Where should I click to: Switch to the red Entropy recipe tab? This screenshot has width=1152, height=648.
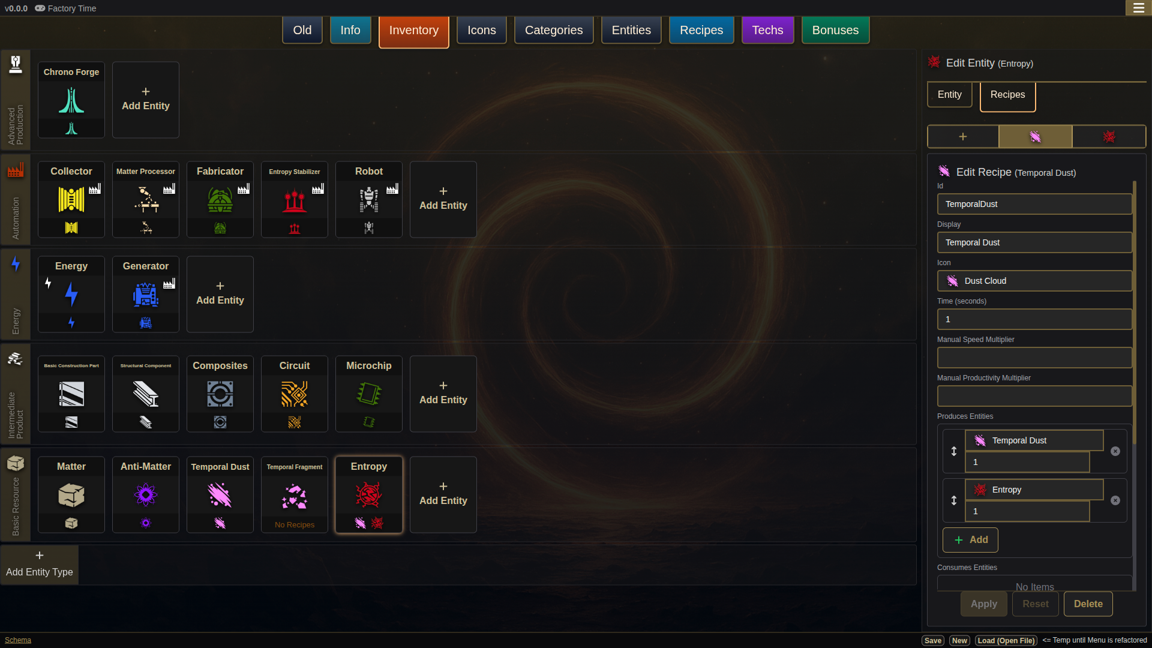coord(1109,137)
